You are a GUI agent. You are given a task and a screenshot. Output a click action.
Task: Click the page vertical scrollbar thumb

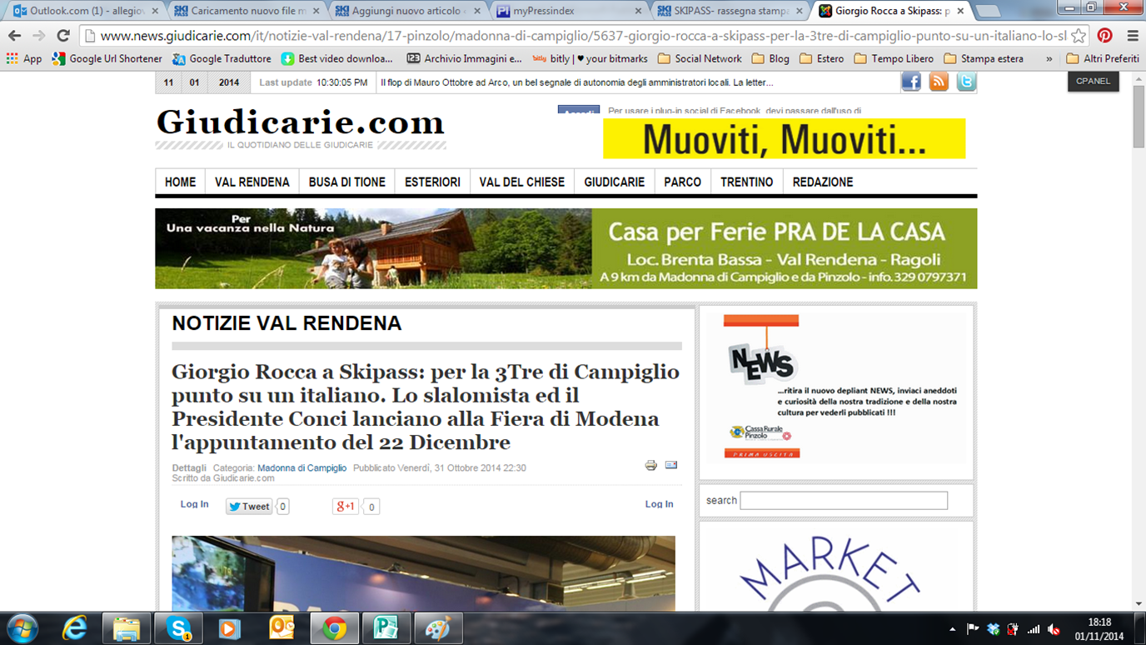(x=1139, y=116)
